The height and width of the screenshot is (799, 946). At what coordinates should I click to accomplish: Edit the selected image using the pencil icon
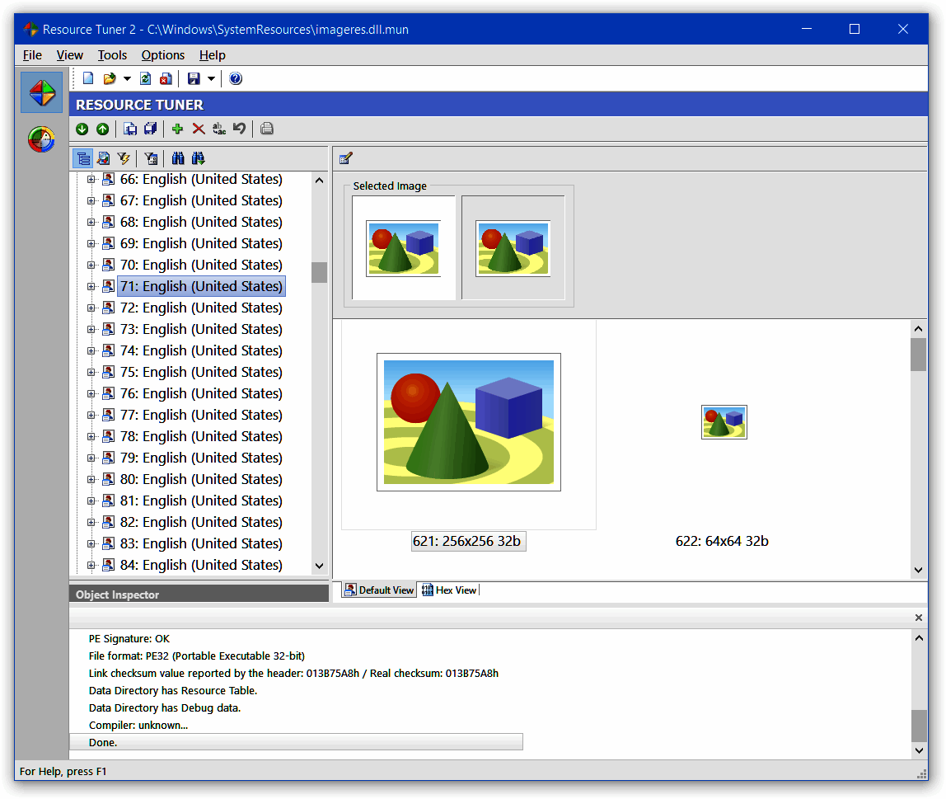(345, 157)
